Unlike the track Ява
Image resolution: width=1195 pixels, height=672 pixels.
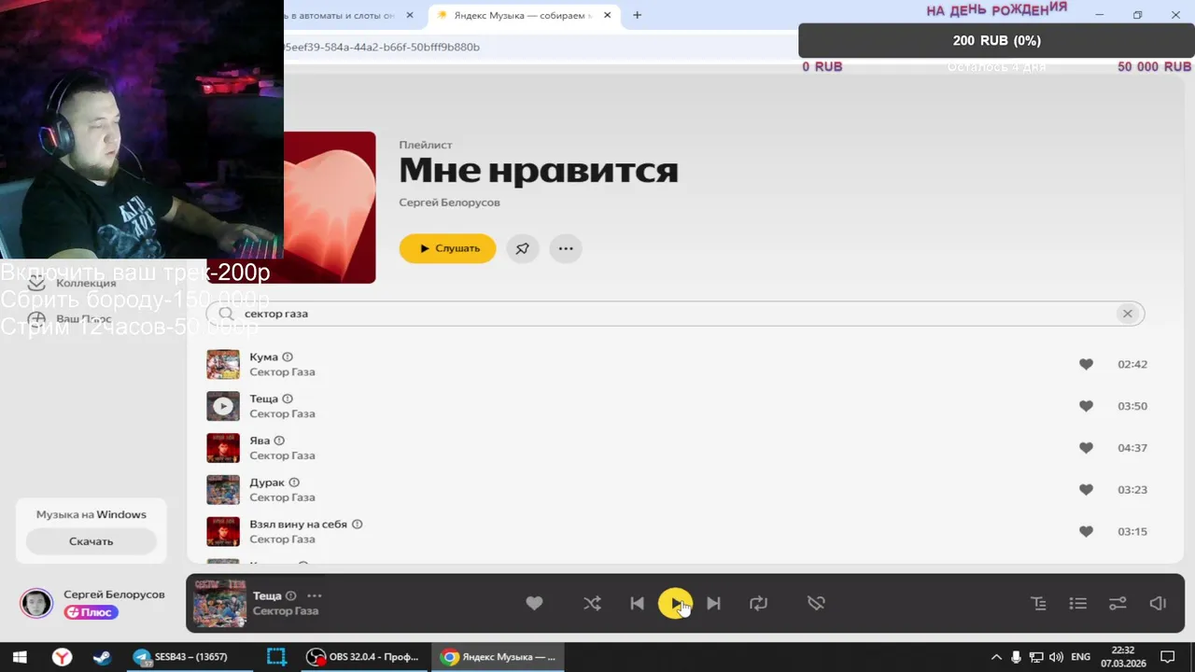point(1086,448)
